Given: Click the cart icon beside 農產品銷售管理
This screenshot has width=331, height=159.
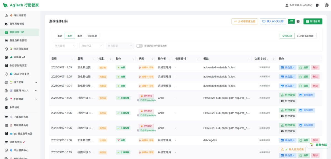Looking at the screenshot, I should (6, 40).
